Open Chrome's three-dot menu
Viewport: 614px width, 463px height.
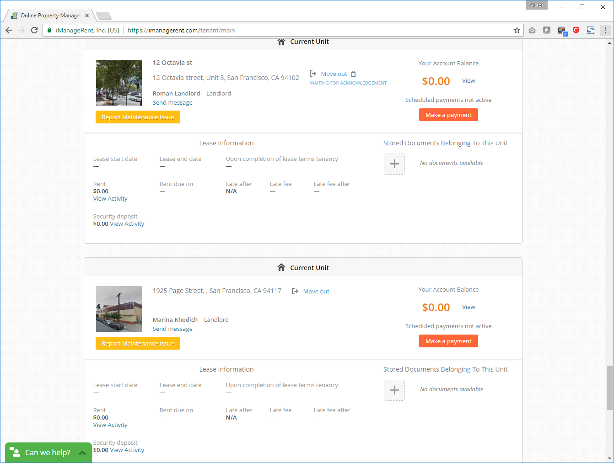click(x=605, y=30)
